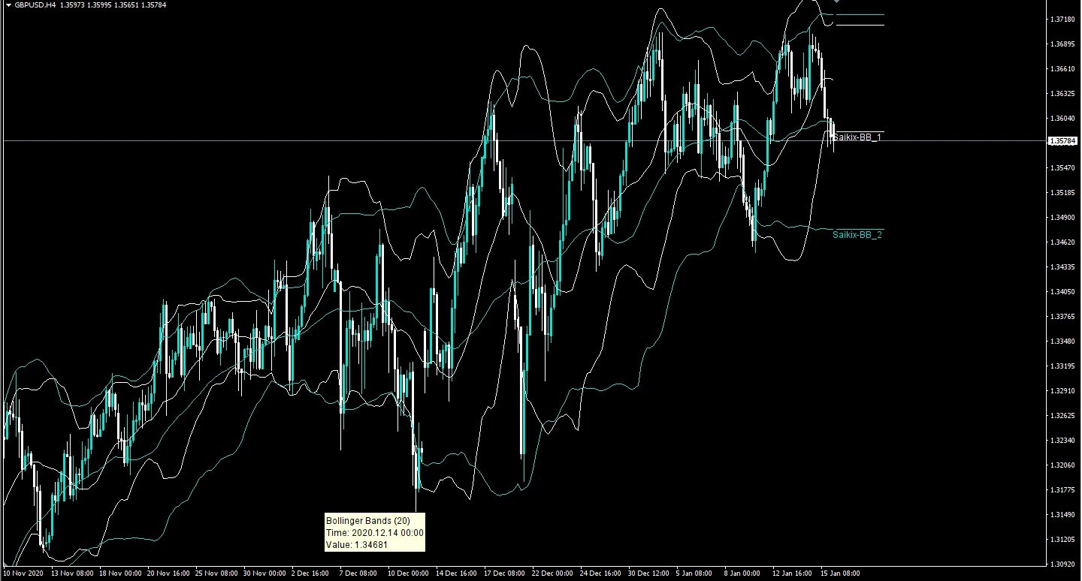Click the 10 Dec 00:00 time label
The height and width of the screenshot is (581, 1082).
pyautogui.click(x=408, y=573)
